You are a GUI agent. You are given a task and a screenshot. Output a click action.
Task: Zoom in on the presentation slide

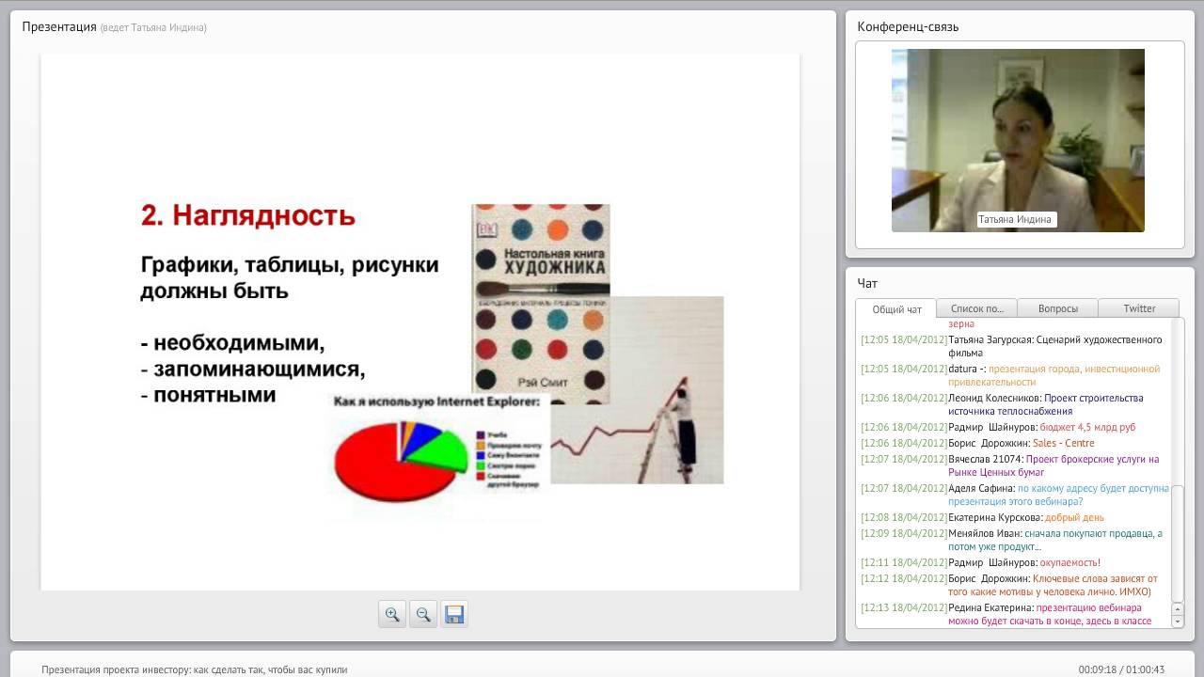(392, 614)
